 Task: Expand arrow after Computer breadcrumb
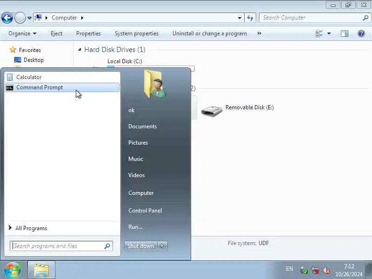(x=82, y=18)
